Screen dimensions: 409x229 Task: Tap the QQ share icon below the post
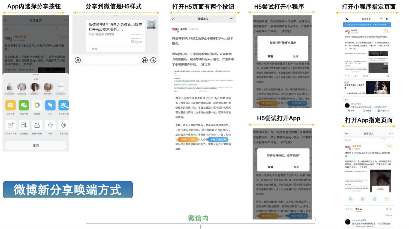[374, 199]
